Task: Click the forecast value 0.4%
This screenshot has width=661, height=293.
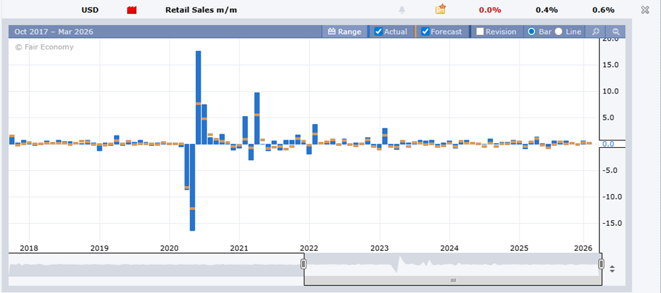Action: tap(546, 10)
